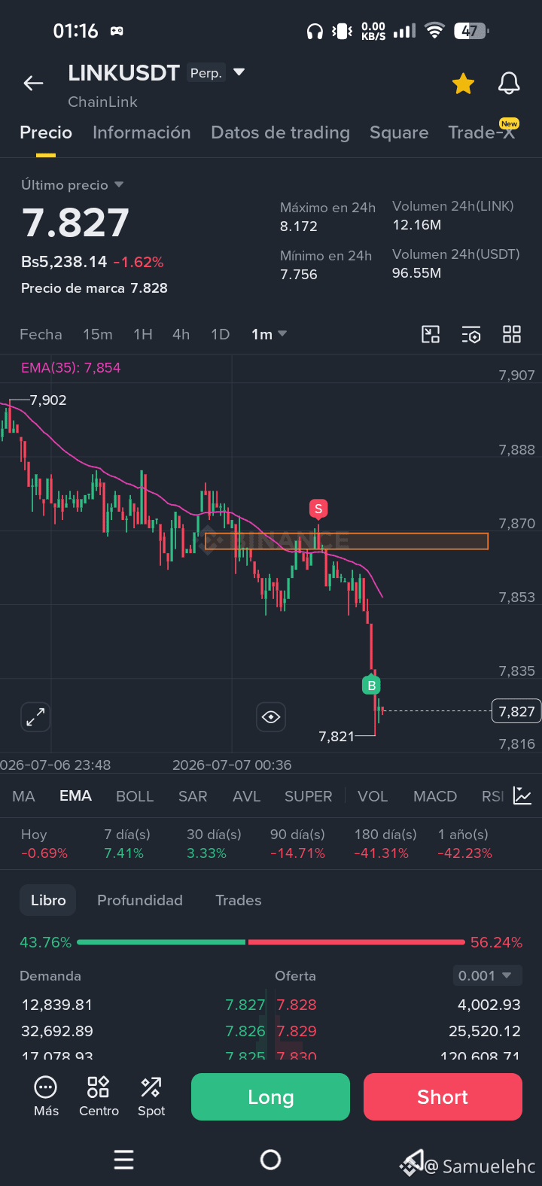Click the Precio de marca 7.828

[94, 288]
